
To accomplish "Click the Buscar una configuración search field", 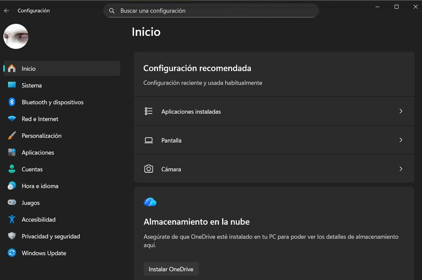I will (x=211, y=10).
